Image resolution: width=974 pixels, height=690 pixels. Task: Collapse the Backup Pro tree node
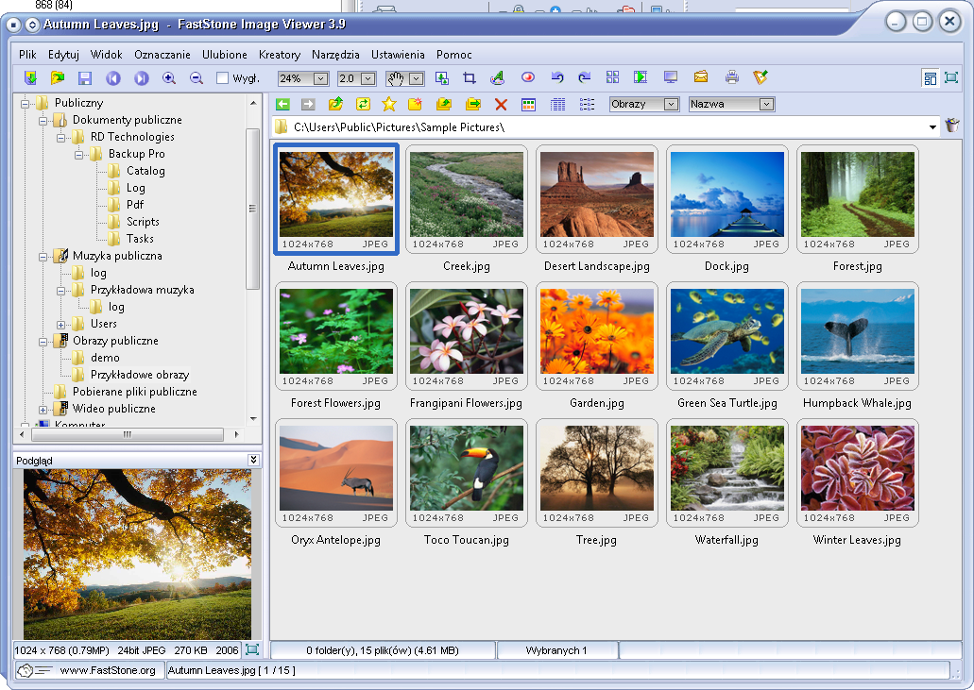[x=79, y=155]
